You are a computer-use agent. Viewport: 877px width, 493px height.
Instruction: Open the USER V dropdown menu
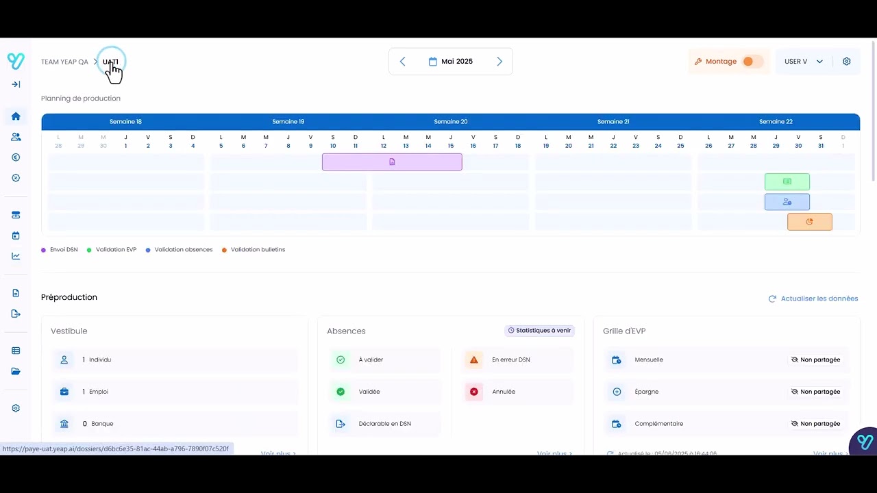point(804,62)
